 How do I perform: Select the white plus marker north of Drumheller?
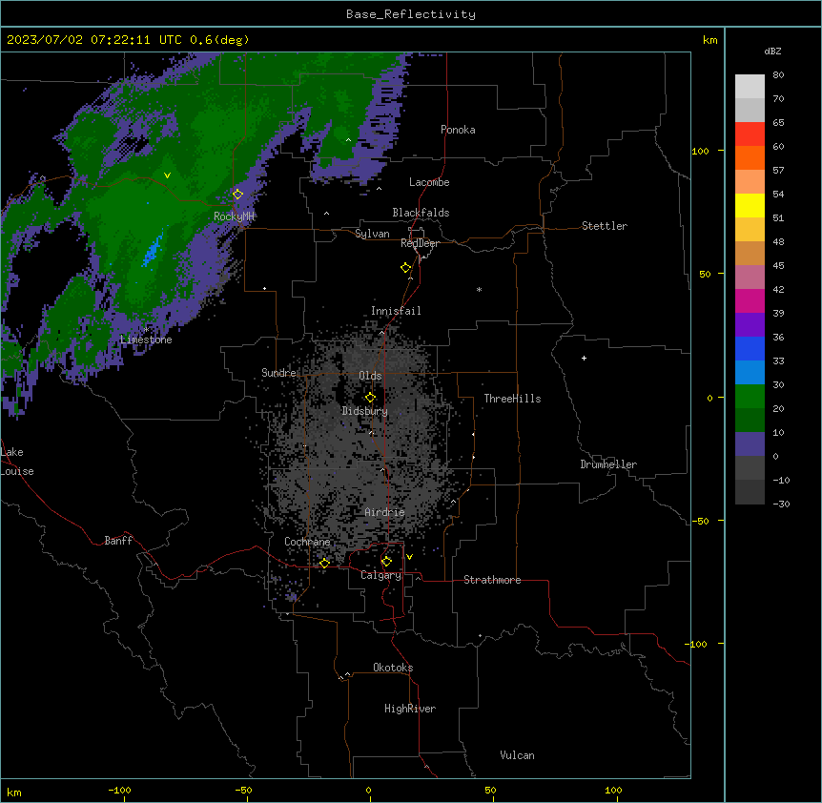click(x=584, y=358)
